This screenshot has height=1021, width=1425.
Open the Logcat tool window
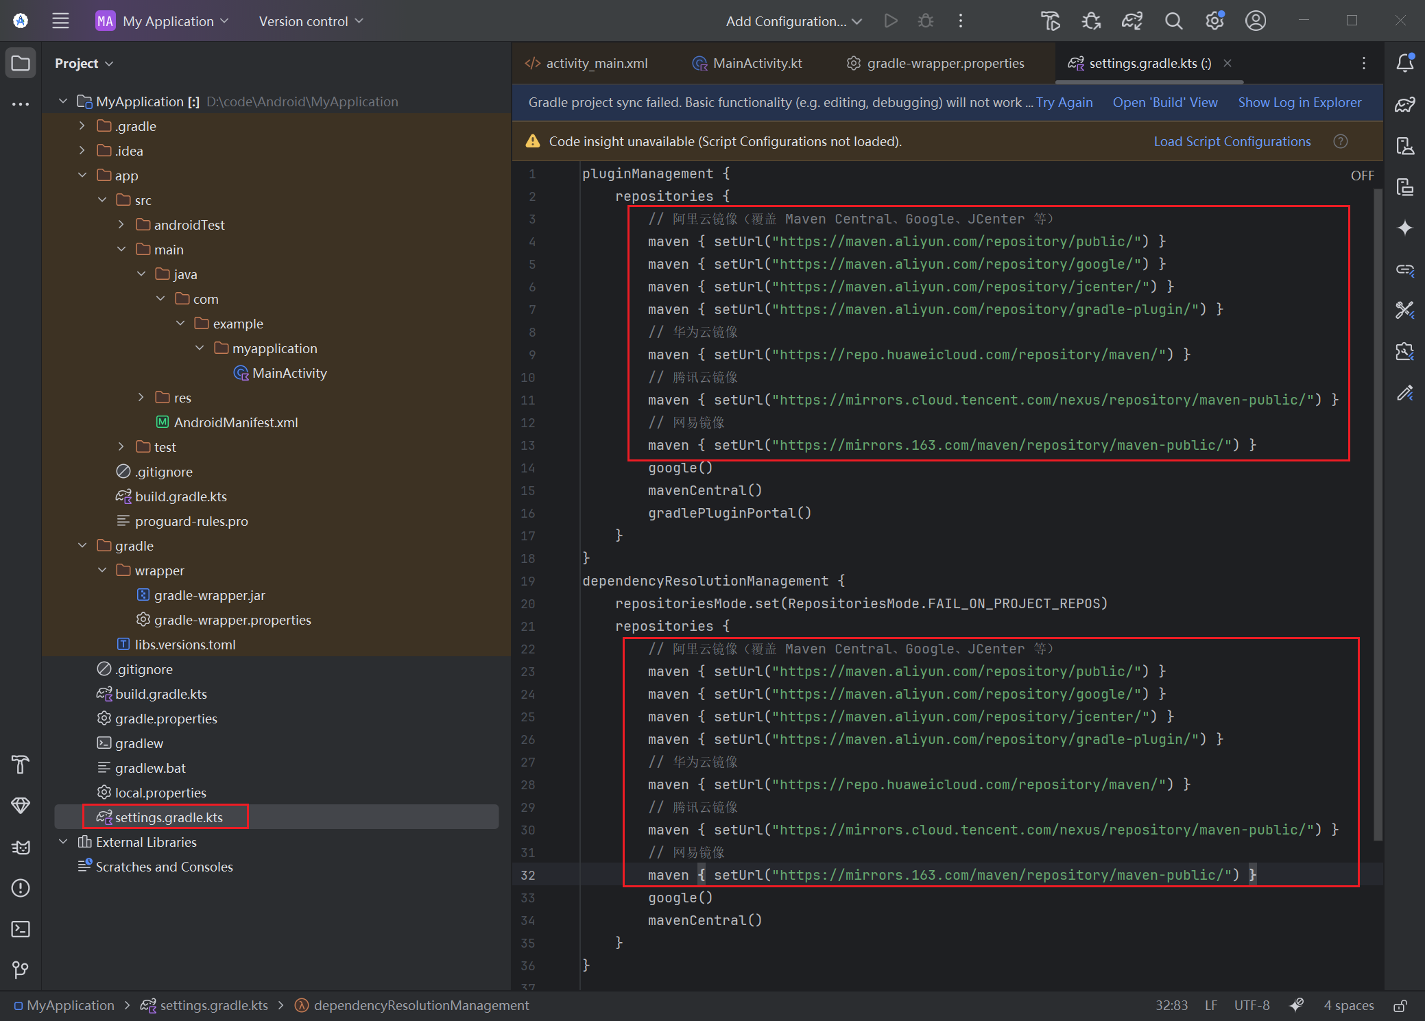(21, 848)
